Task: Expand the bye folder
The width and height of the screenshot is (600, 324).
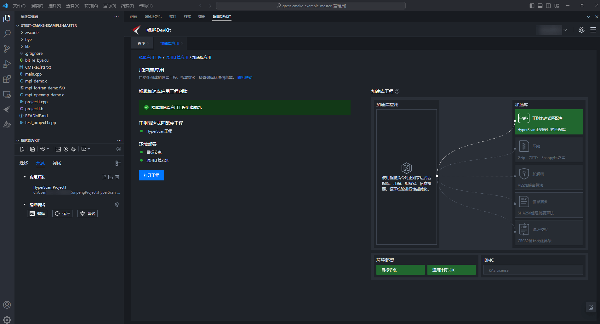Action: click(x=22, y=39)
